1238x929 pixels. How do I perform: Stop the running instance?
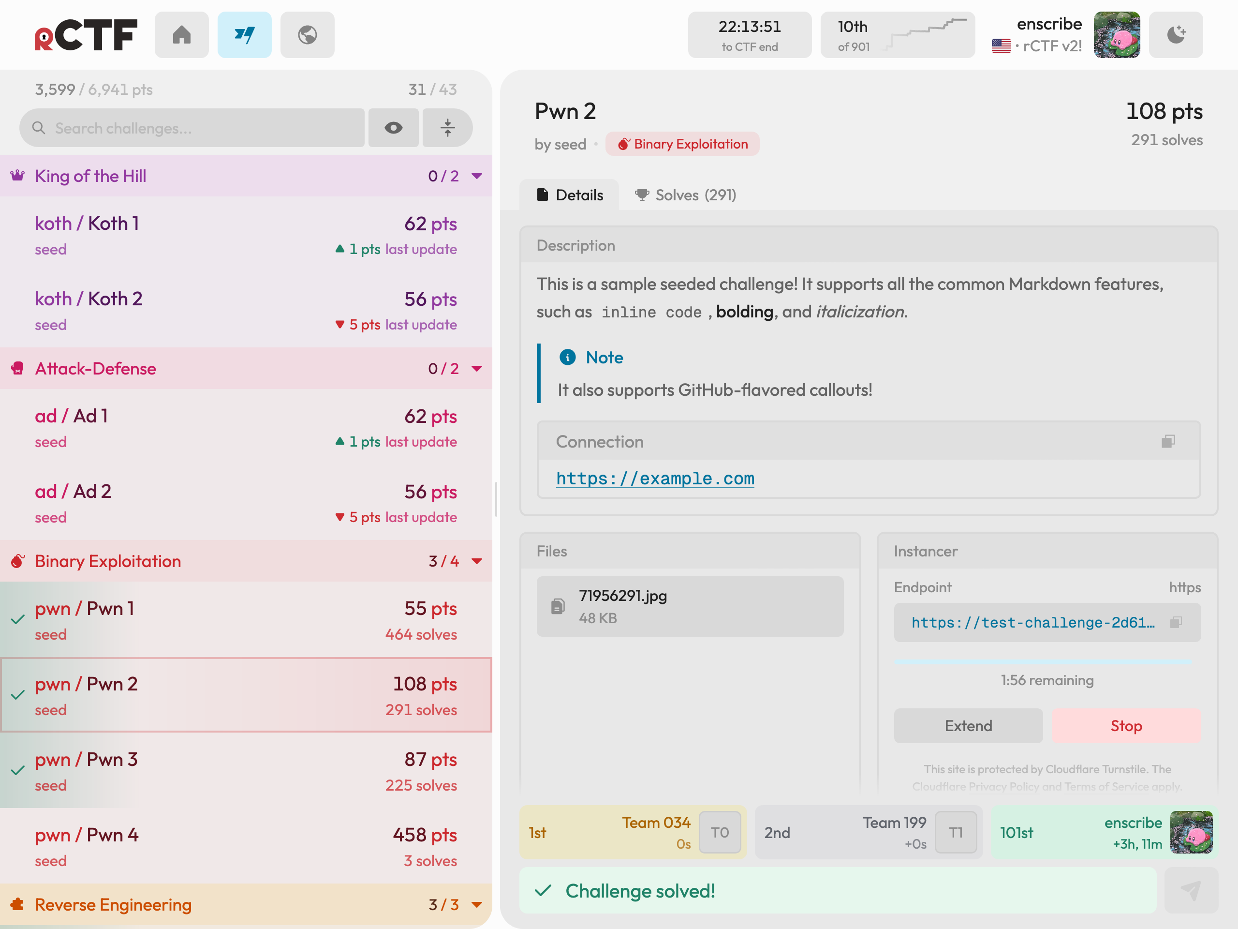[x=1126, y=726]
